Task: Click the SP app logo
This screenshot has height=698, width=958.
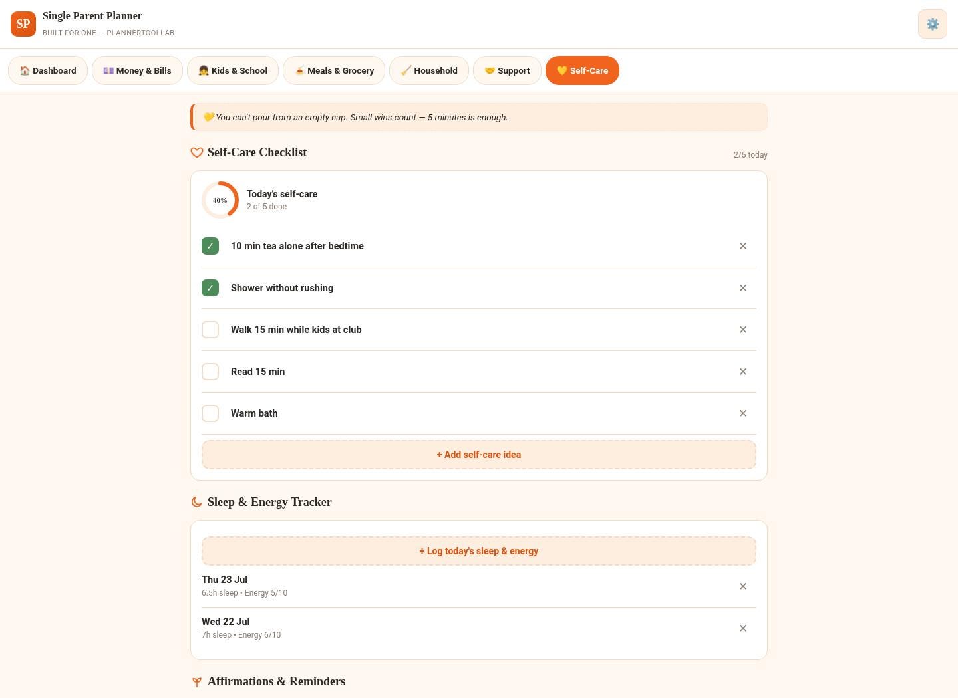Action: click(23, 24)
